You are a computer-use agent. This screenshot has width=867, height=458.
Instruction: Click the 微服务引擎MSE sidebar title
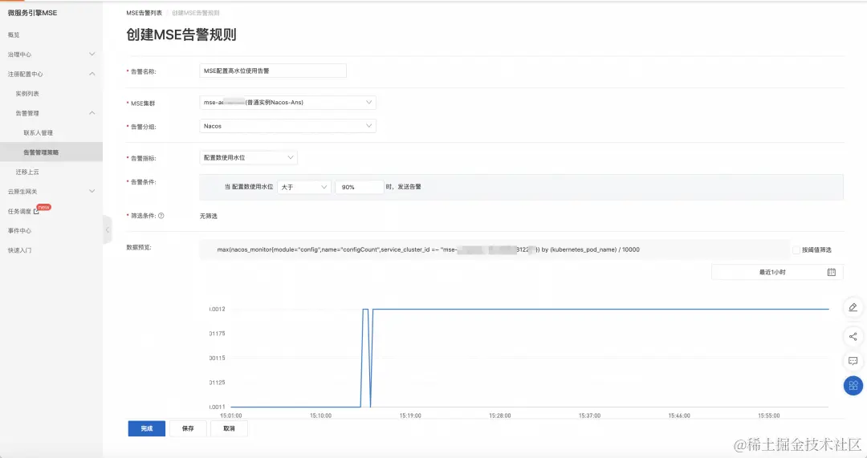(32, 13)
